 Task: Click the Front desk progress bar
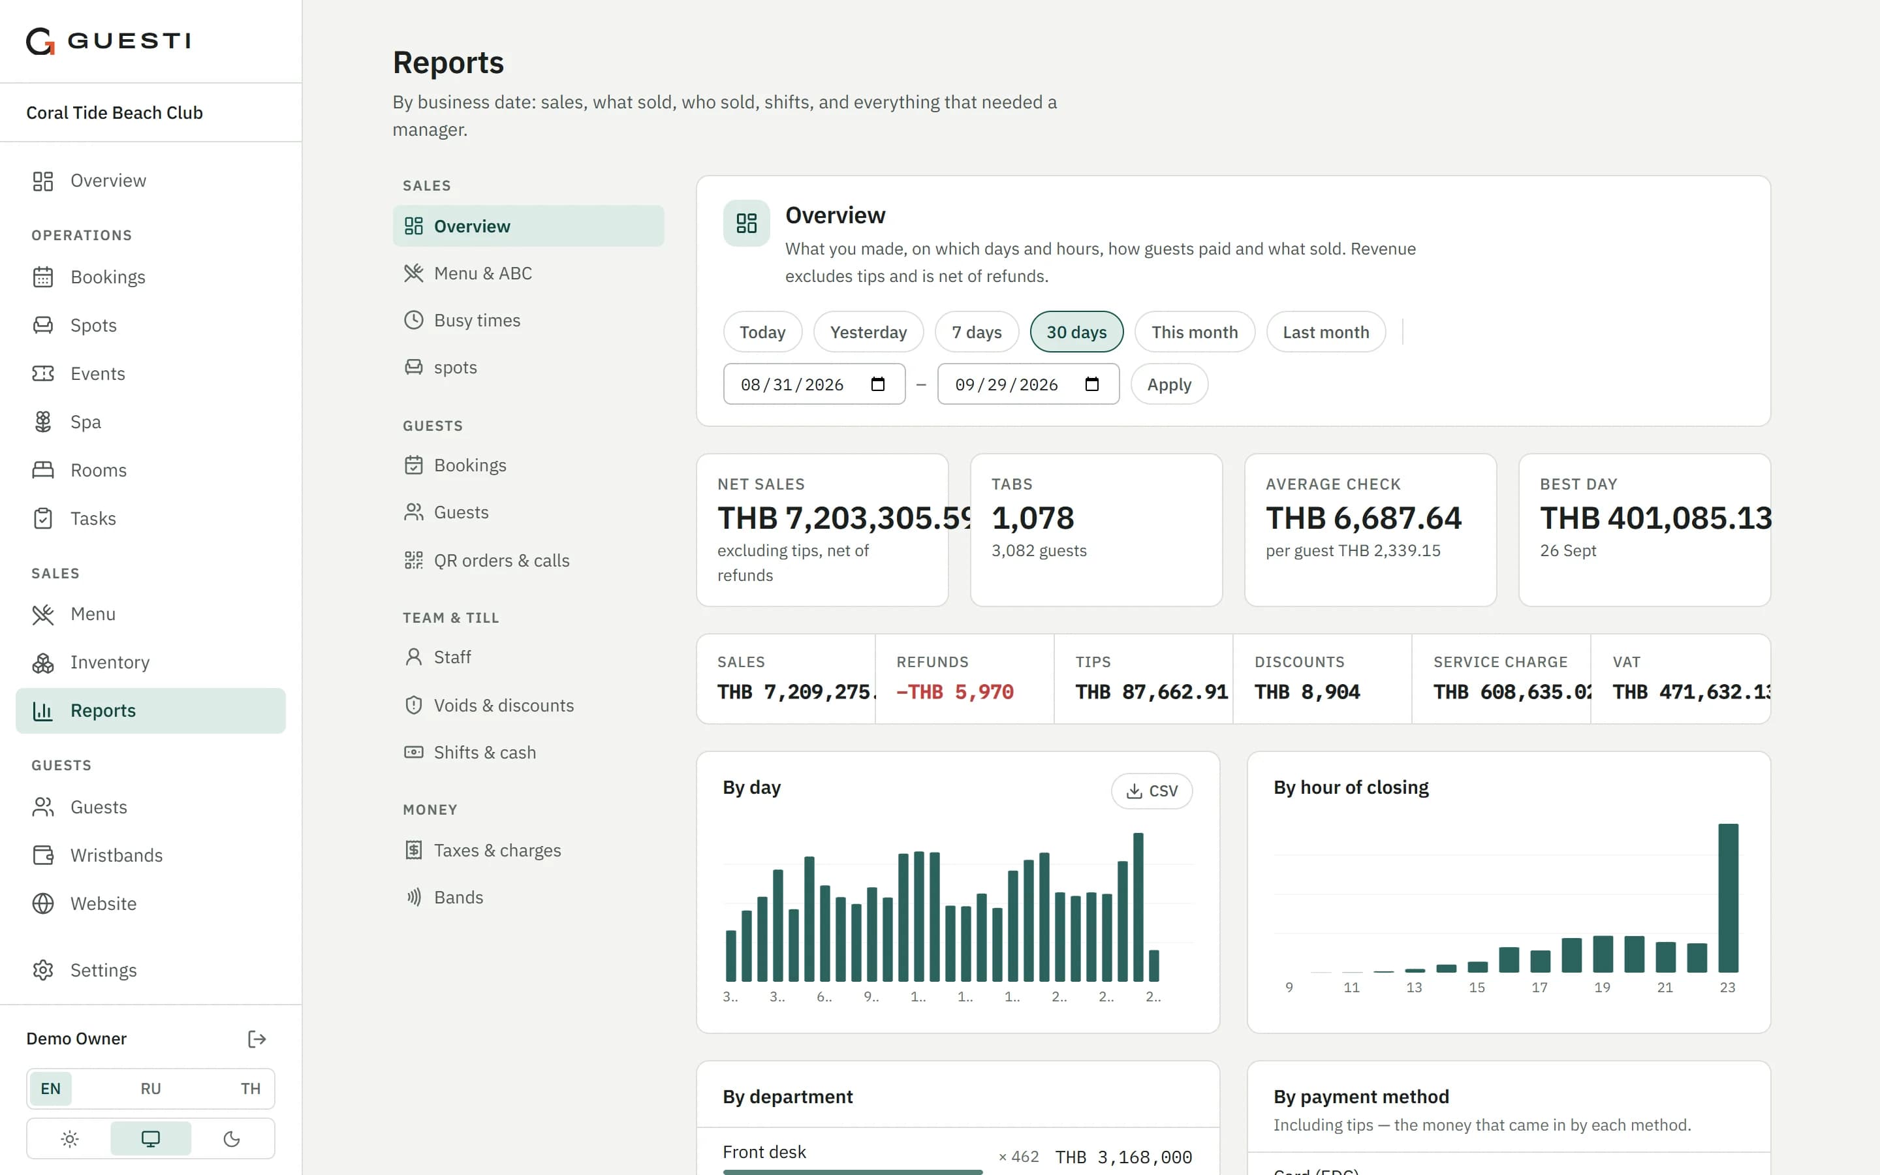[x=853, y=1171]
